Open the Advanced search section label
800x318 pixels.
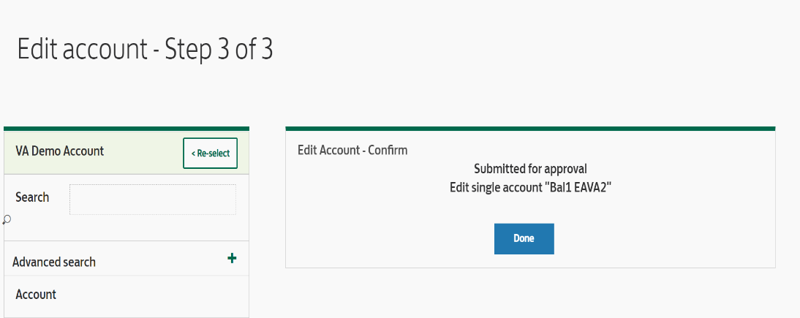click(x=54, y=262)
